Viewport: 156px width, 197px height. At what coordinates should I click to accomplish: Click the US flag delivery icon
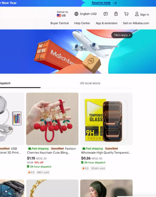(x=59, y=15)
